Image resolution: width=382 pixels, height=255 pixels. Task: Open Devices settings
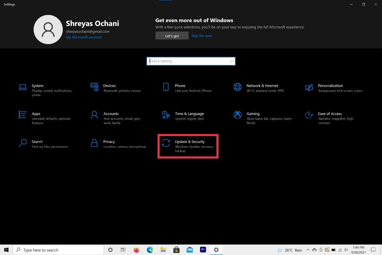pyautogui.click(x=115, y=88)
